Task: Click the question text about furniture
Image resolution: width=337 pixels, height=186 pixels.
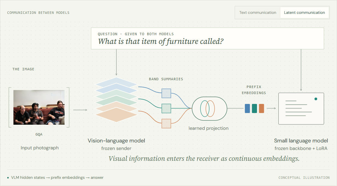Action: click(161, 41)
